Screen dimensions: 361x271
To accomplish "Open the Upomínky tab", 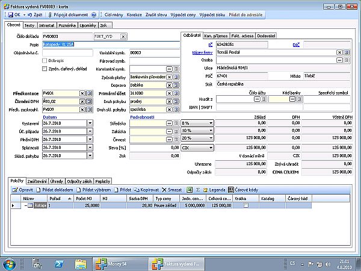I will 88,25.
